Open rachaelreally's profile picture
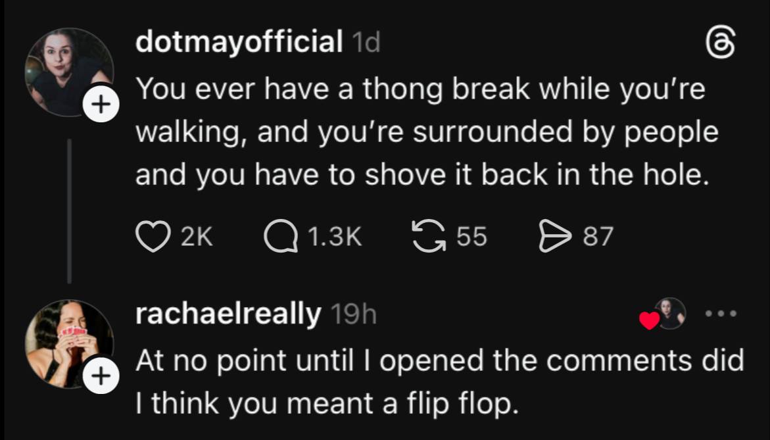 click(67, 342)
